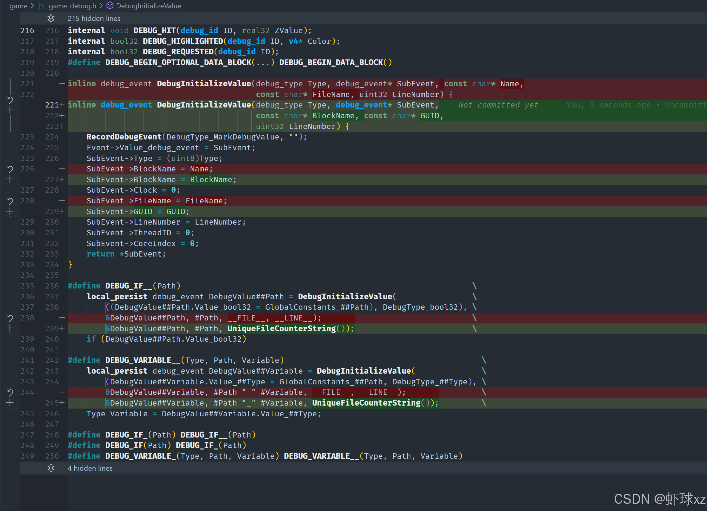
Task: Click the unfold icon beside 215 hidden lines
Action: (x=51, y=19)
